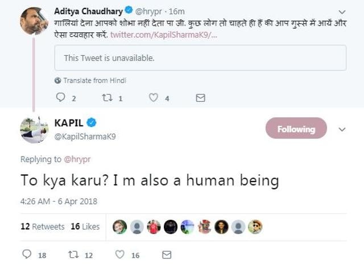The image size is (364, 271).
Task: View the 12 Retweets list
Action: (x=43, y=227)
